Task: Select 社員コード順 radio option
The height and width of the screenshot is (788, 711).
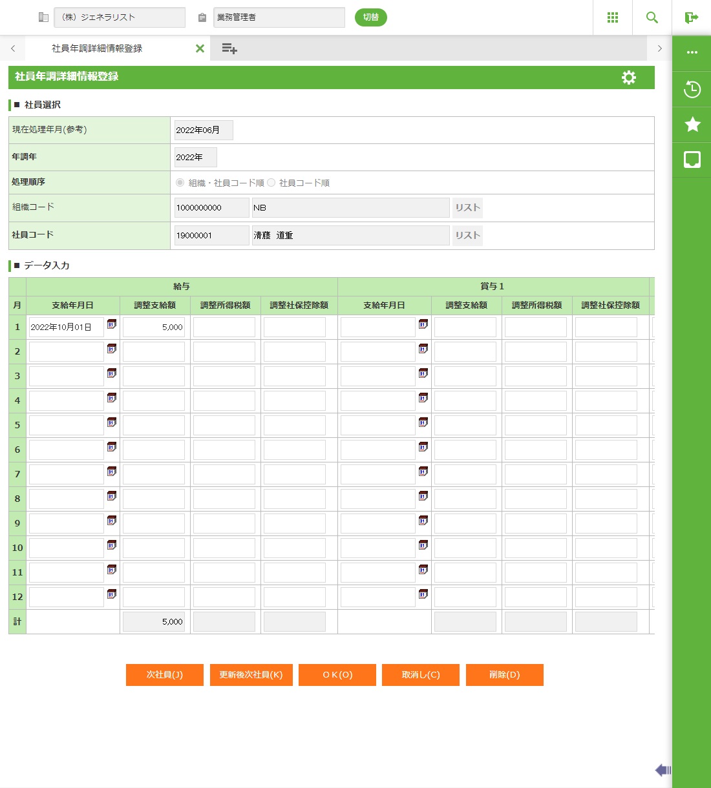Action: click(x=271, y=183)
